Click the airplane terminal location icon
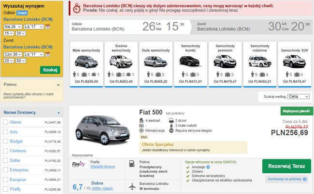 [132, 186]
